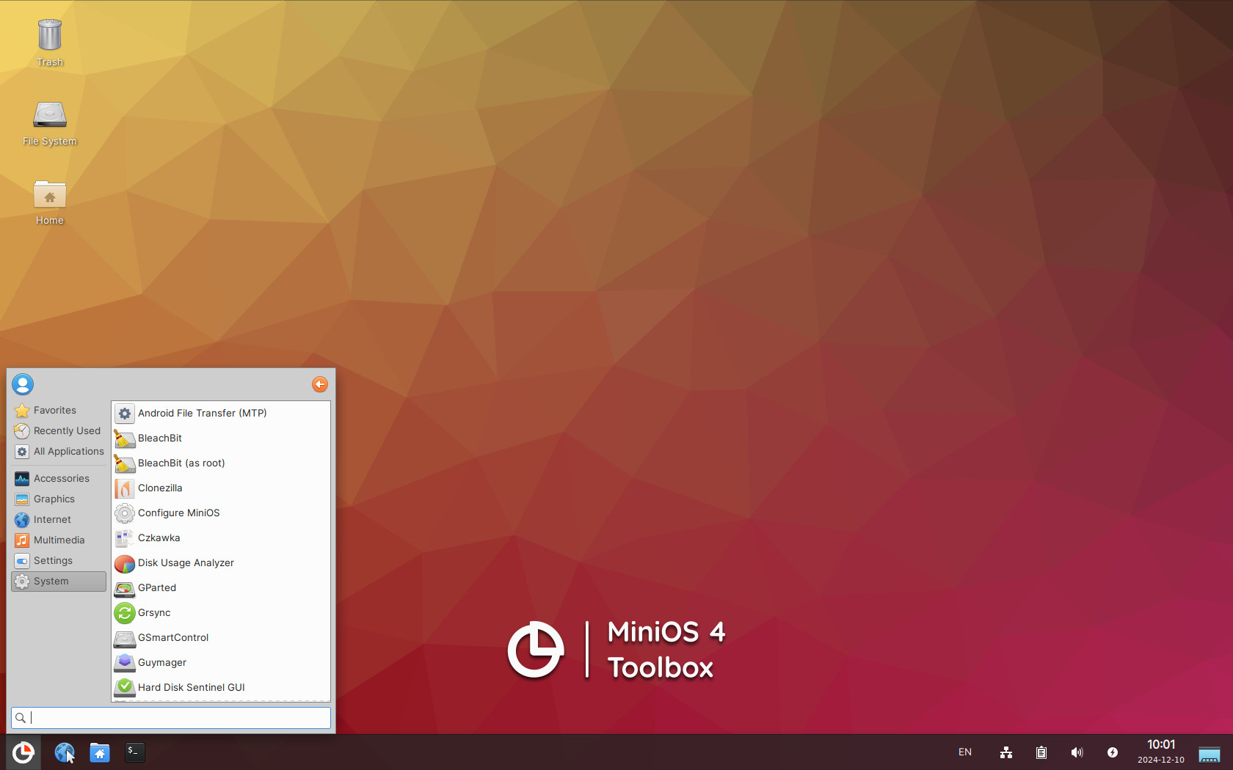Click the volume speaker tray icon
Screen dimensions: 1233x770
1077,752
